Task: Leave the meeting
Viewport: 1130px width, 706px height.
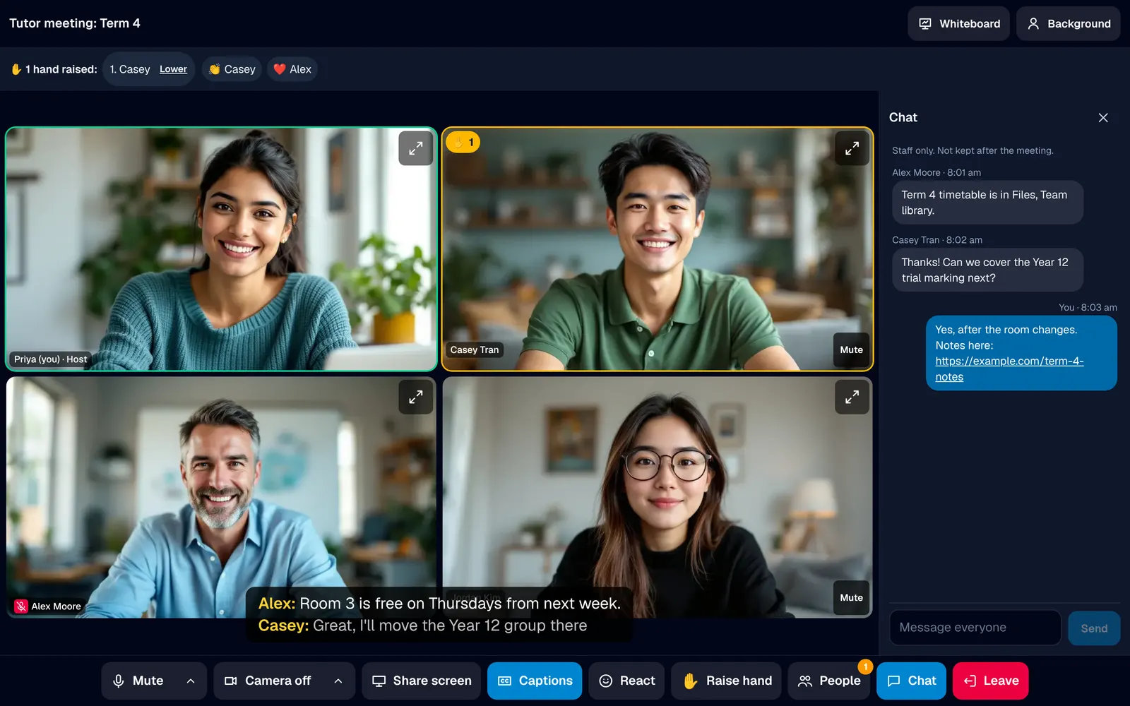Action: click(990, 681)
